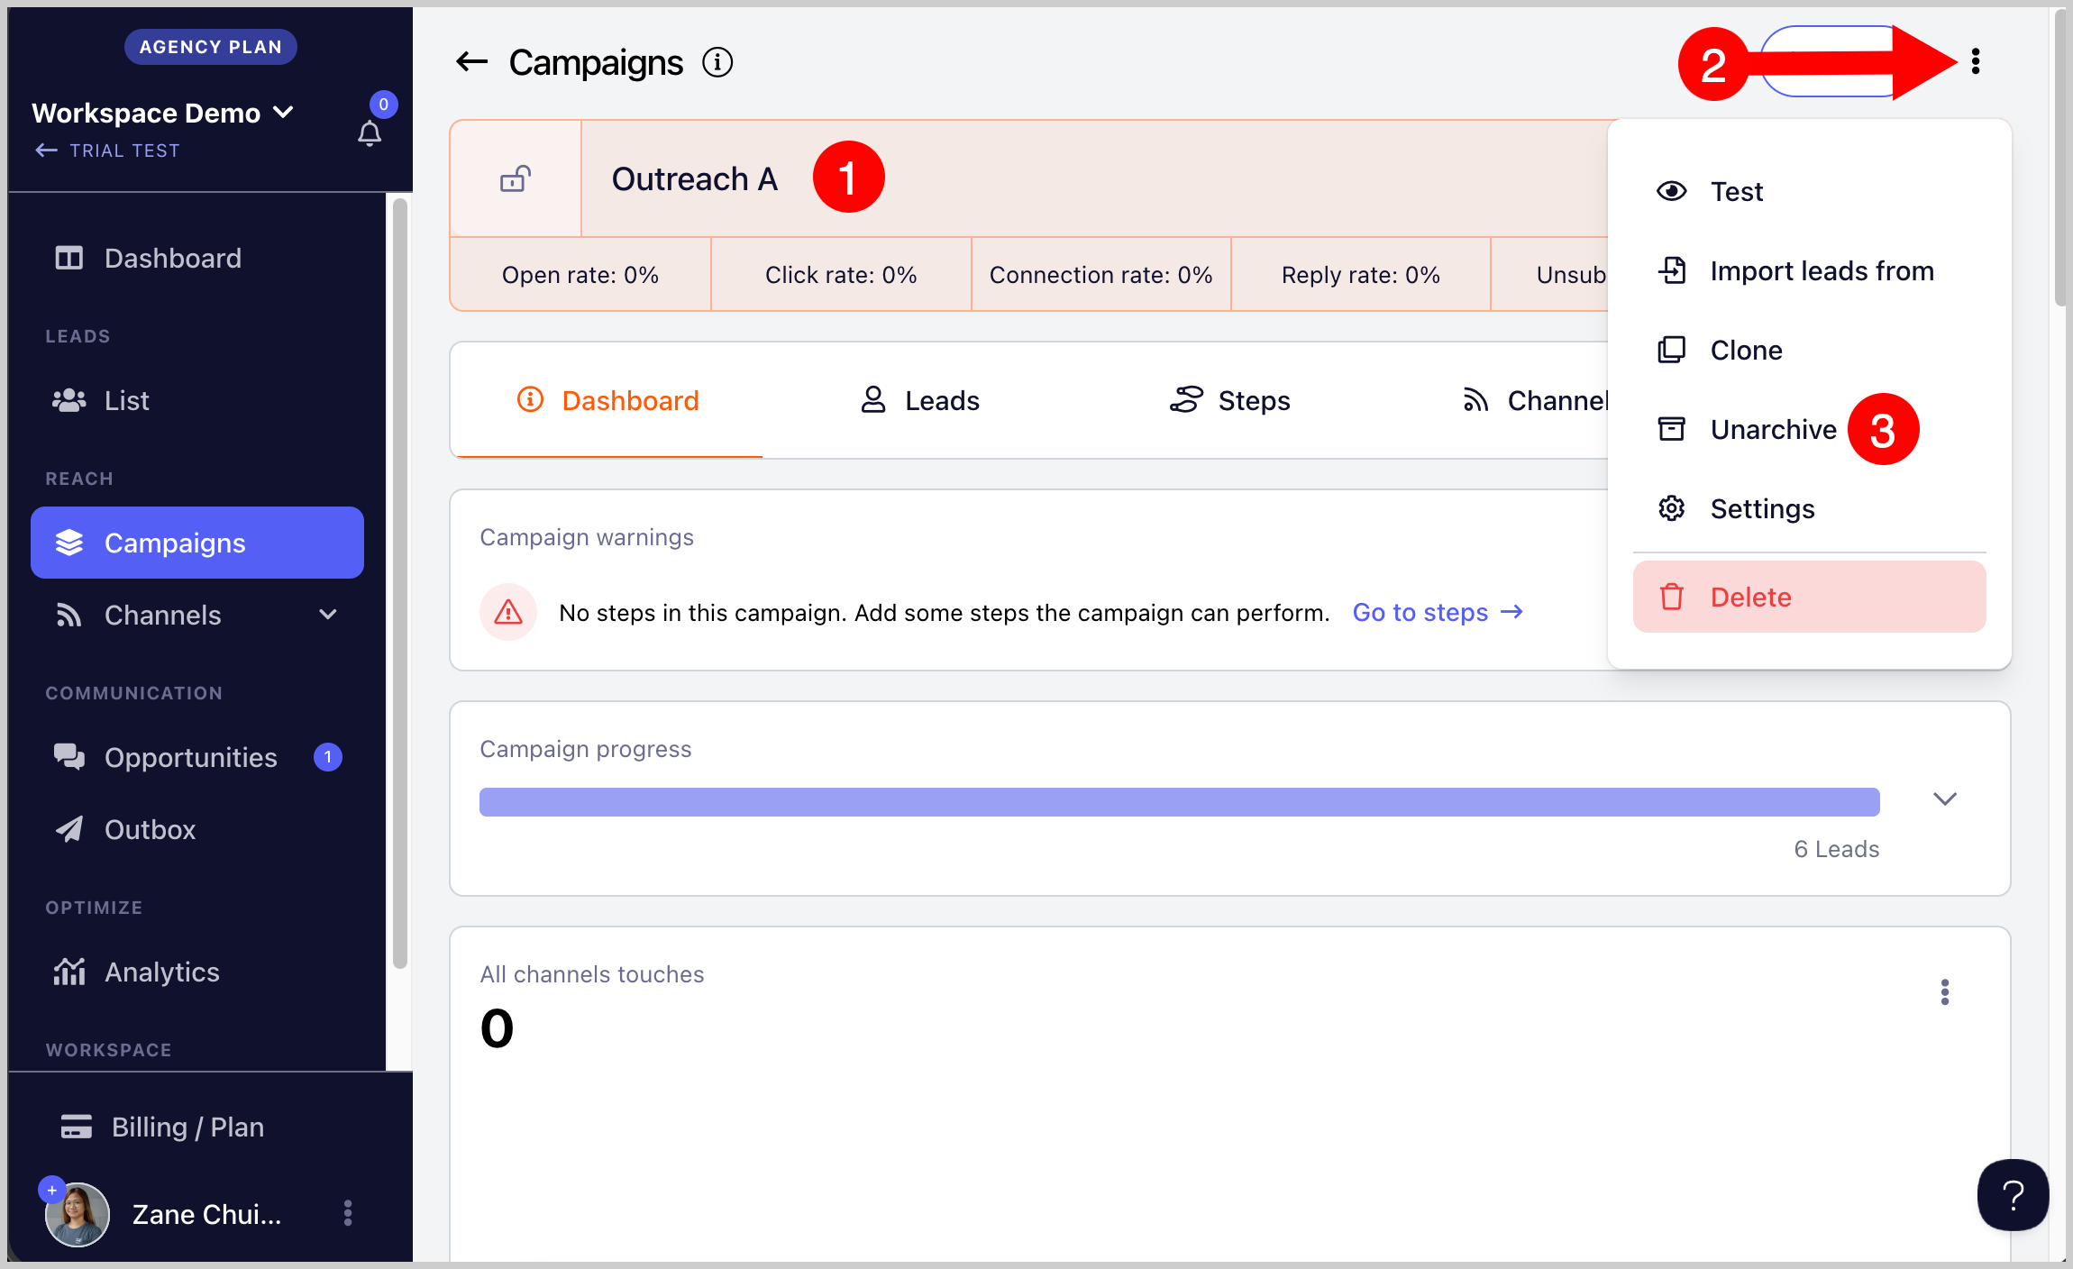The image size is (2073, 1269).
Task: Open Opportunities in the sidebar
Action: click(x=197, y=757)
